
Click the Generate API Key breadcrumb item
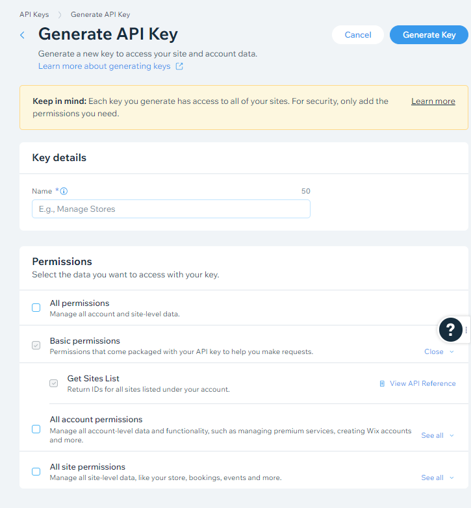coord(101,14)
